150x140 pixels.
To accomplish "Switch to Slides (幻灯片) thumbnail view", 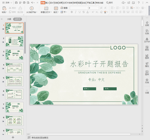I will pos(18,19).
